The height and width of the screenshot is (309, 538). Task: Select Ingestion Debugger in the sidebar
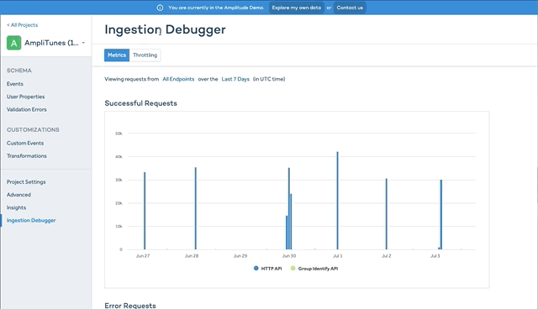click(31, 220)
